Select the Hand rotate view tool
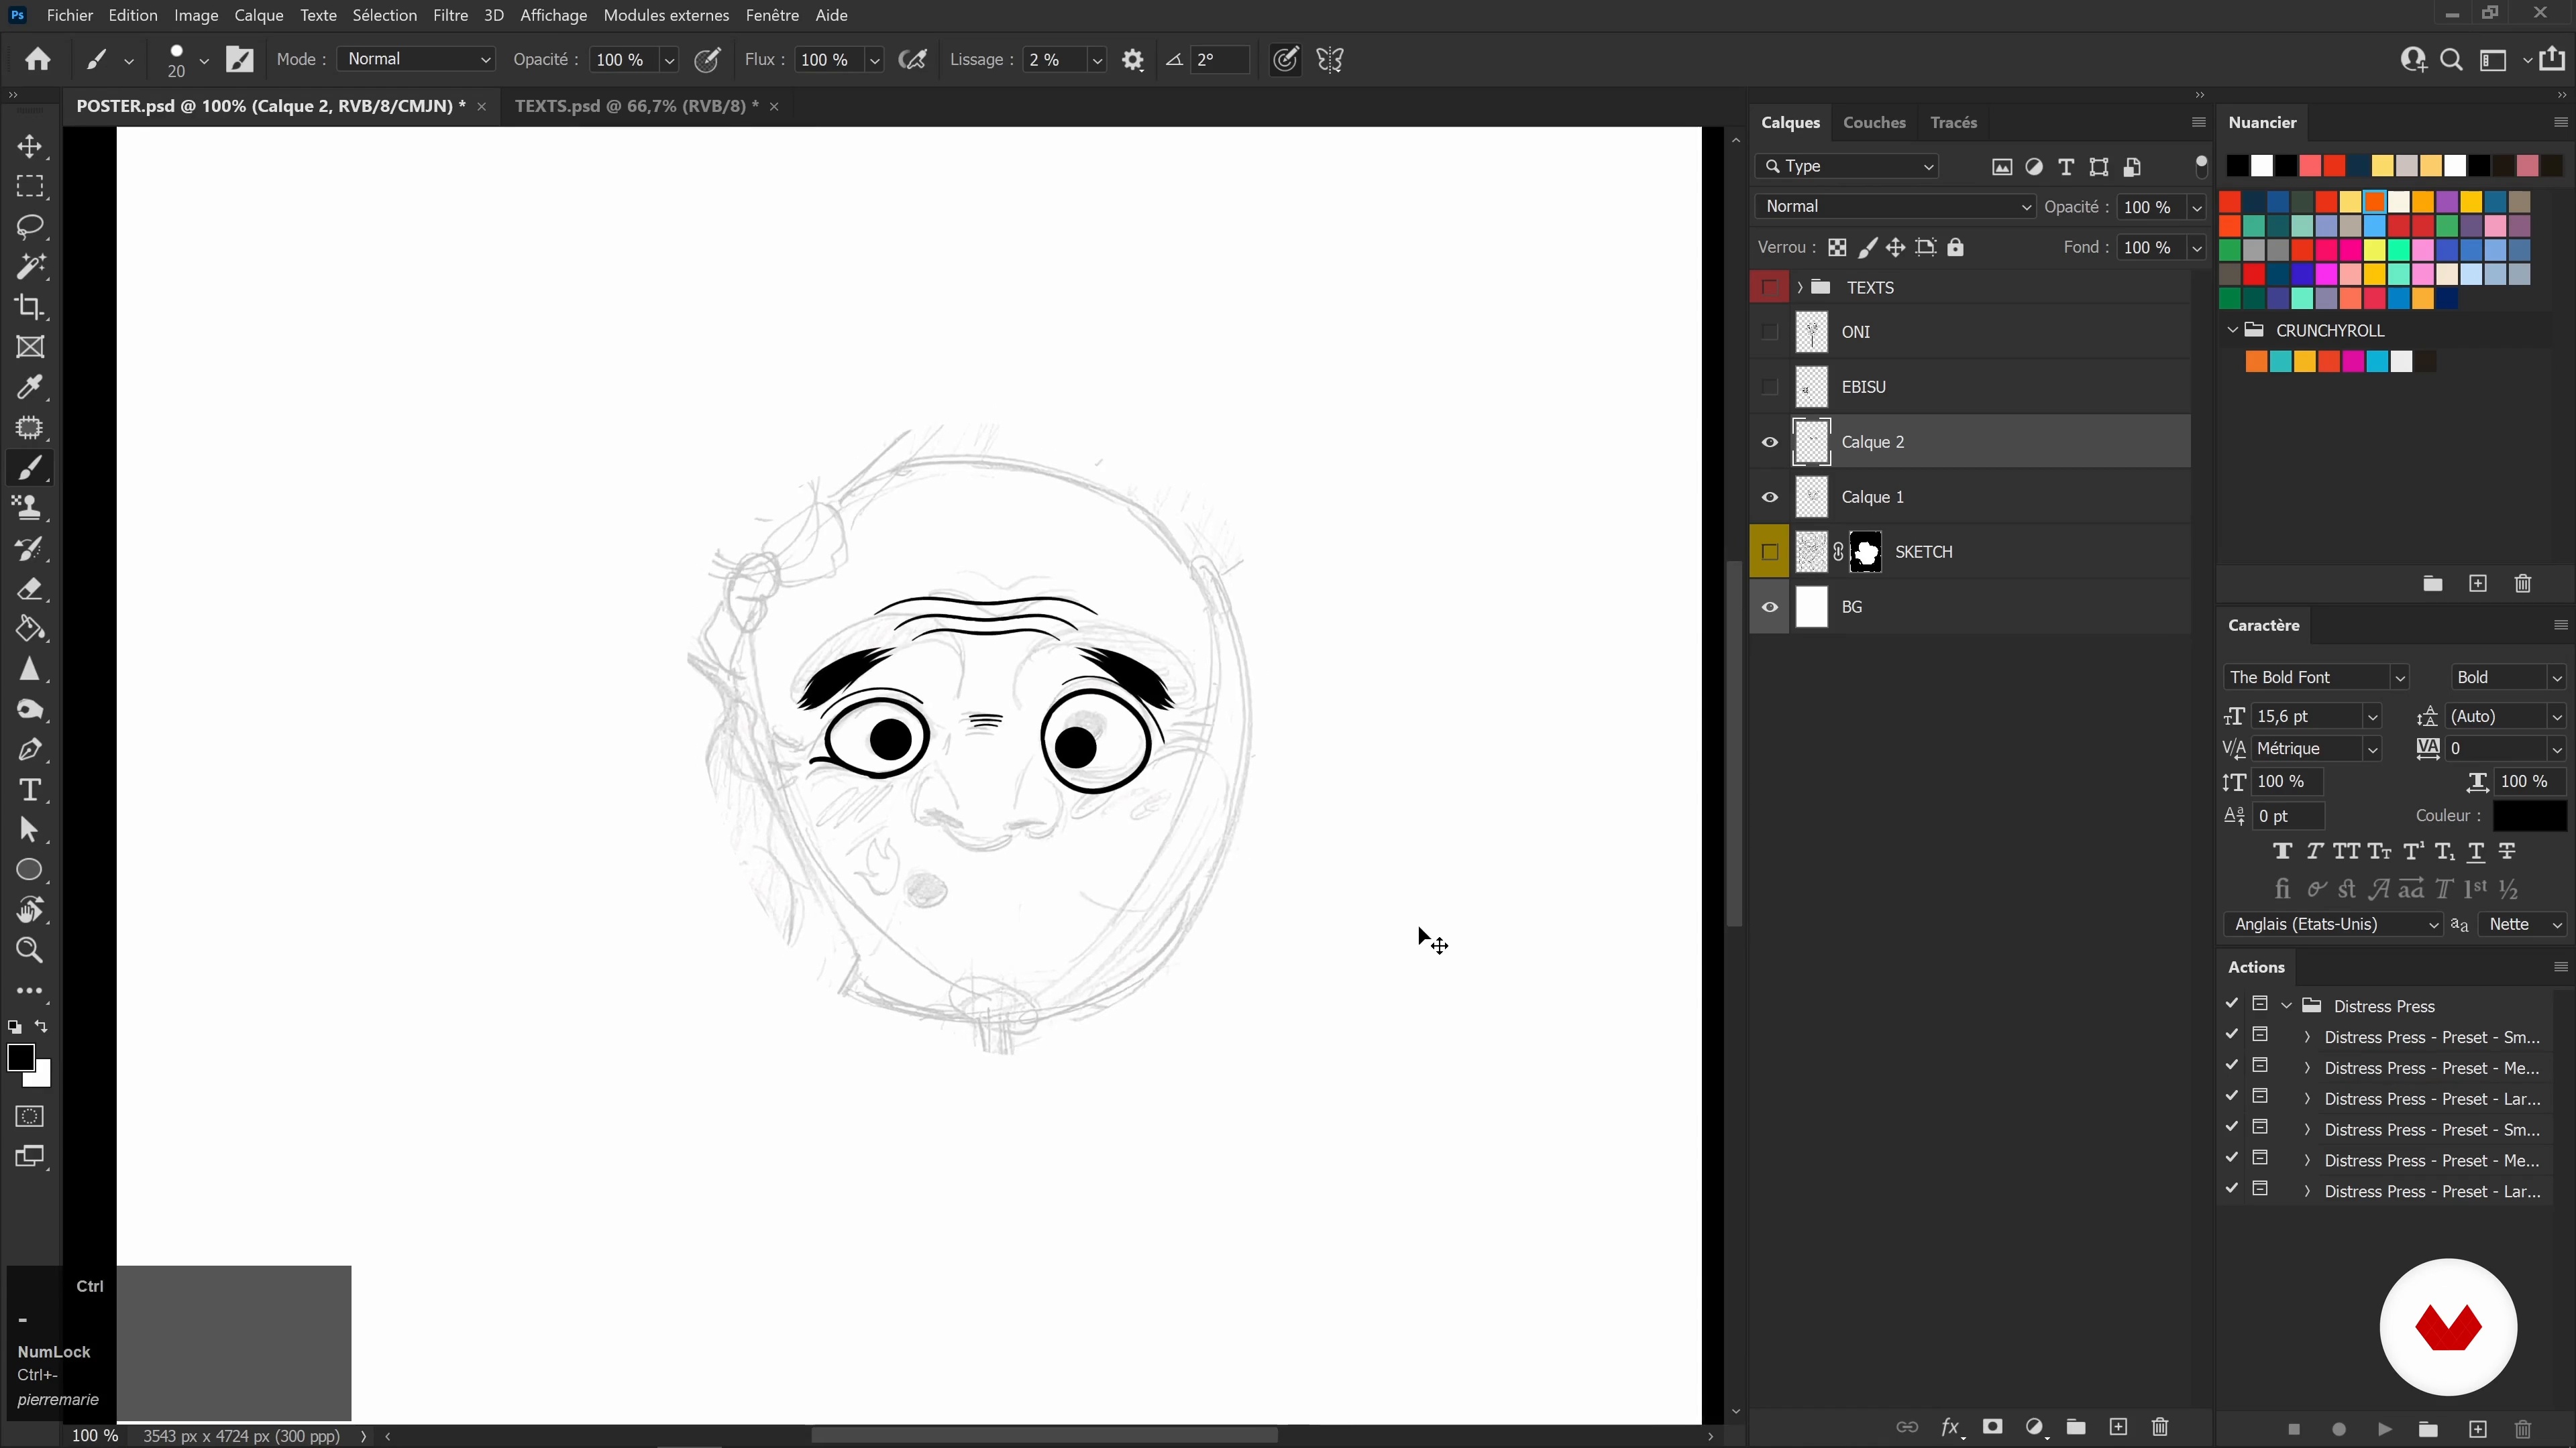Screen dimensions: 2576x1448 point(30,910)
